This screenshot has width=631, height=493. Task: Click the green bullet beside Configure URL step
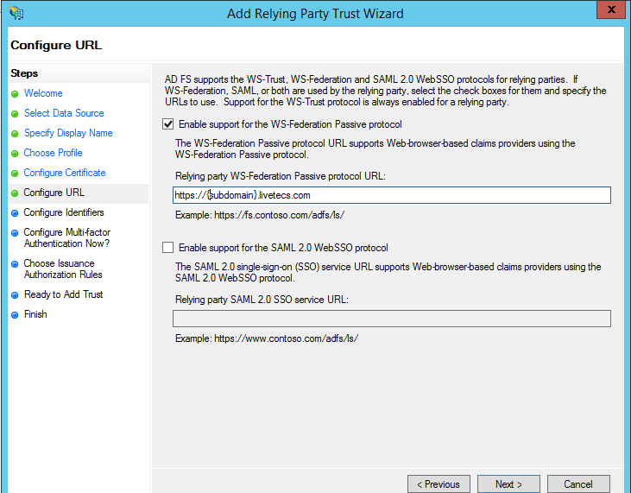[x=15, y=193]
